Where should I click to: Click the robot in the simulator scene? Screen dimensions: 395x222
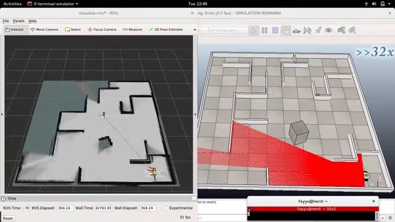tap(367, 175)
